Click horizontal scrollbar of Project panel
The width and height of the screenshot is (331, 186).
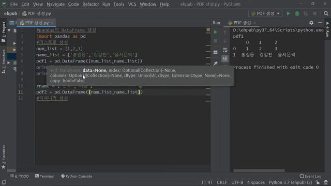pos(11,171)
